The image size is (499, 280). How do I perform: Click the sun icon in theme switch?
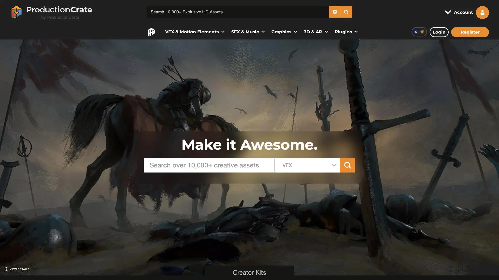(x=422, y=32)
